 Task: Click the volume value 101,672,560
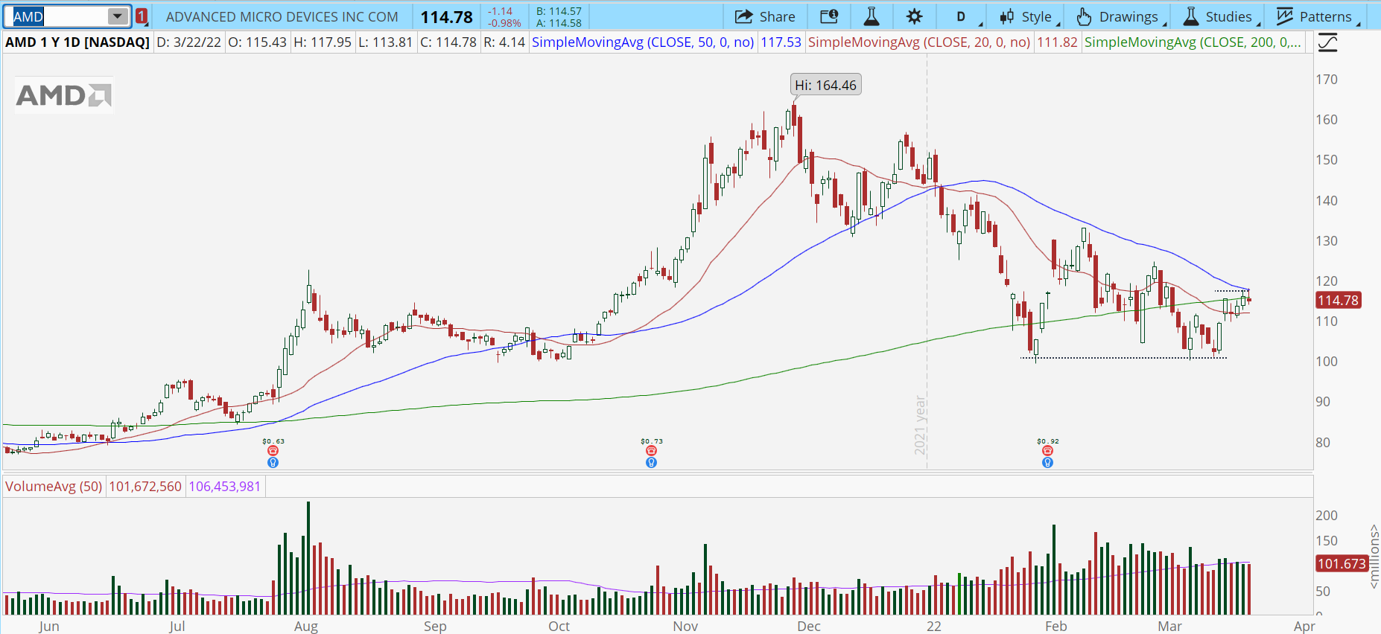click(x=145, y=487)
